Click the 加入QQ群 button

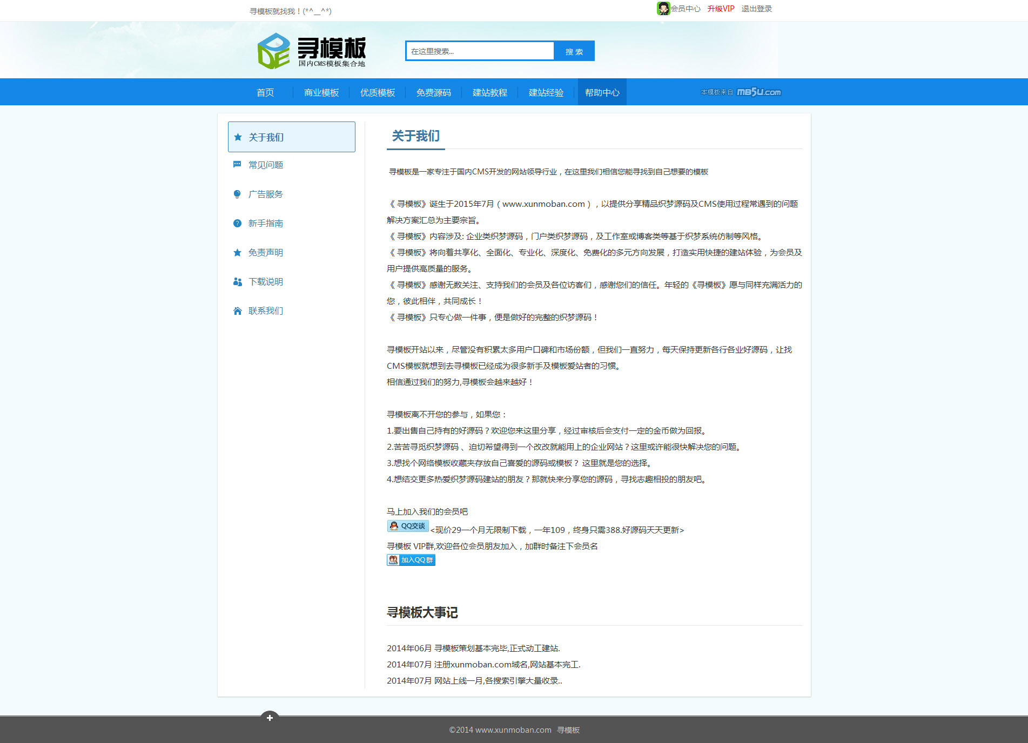coord(411,560)
